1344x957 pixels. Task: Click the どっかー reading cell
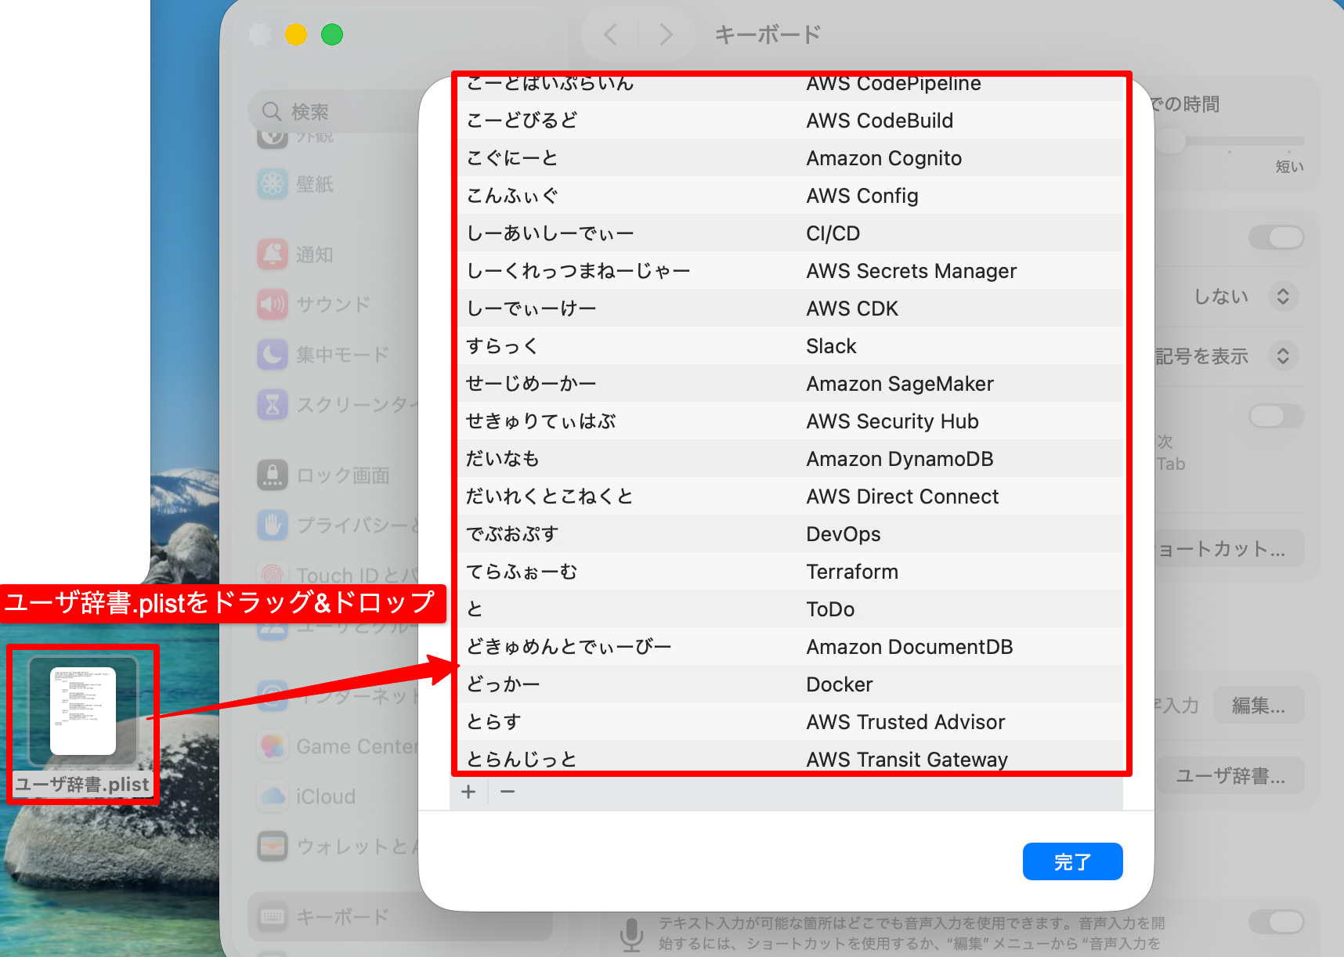(503, 684)
